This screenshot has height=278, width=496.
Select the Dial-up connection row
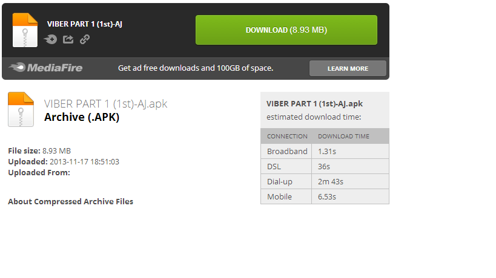[x=325, y=181]
